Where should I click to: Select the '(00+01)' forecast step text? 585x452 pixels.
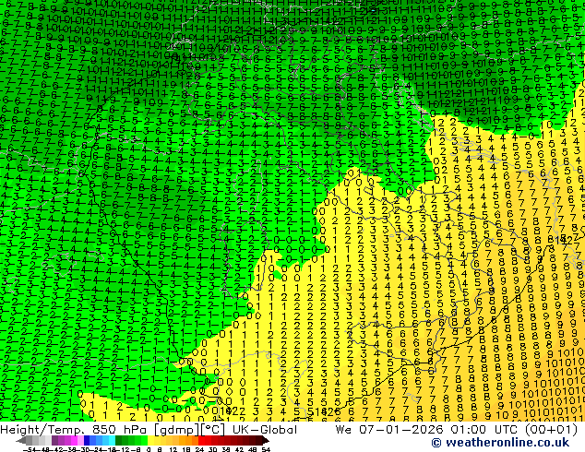click(551, 430)
